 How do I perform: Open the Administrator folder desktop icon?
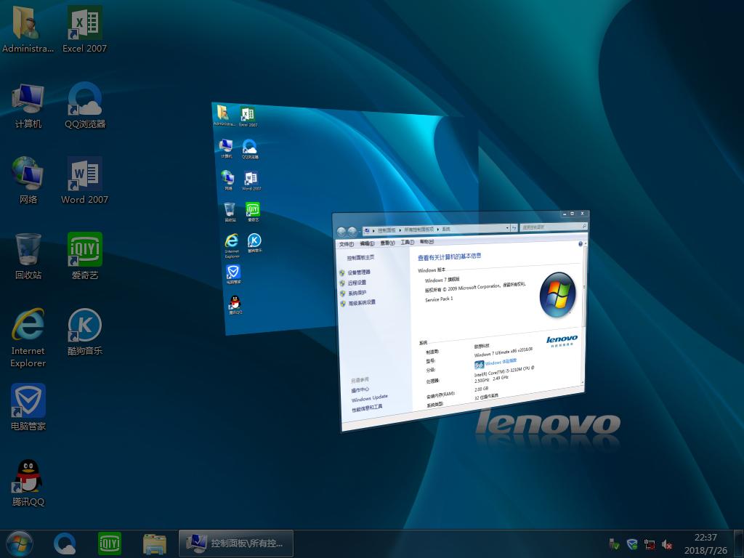click(28, 25)
